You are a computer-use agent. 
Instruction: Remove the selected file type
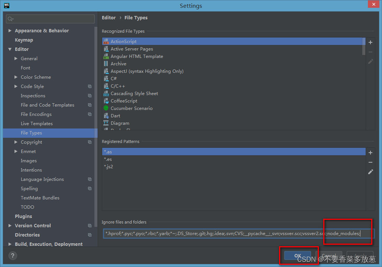point(370,52)
